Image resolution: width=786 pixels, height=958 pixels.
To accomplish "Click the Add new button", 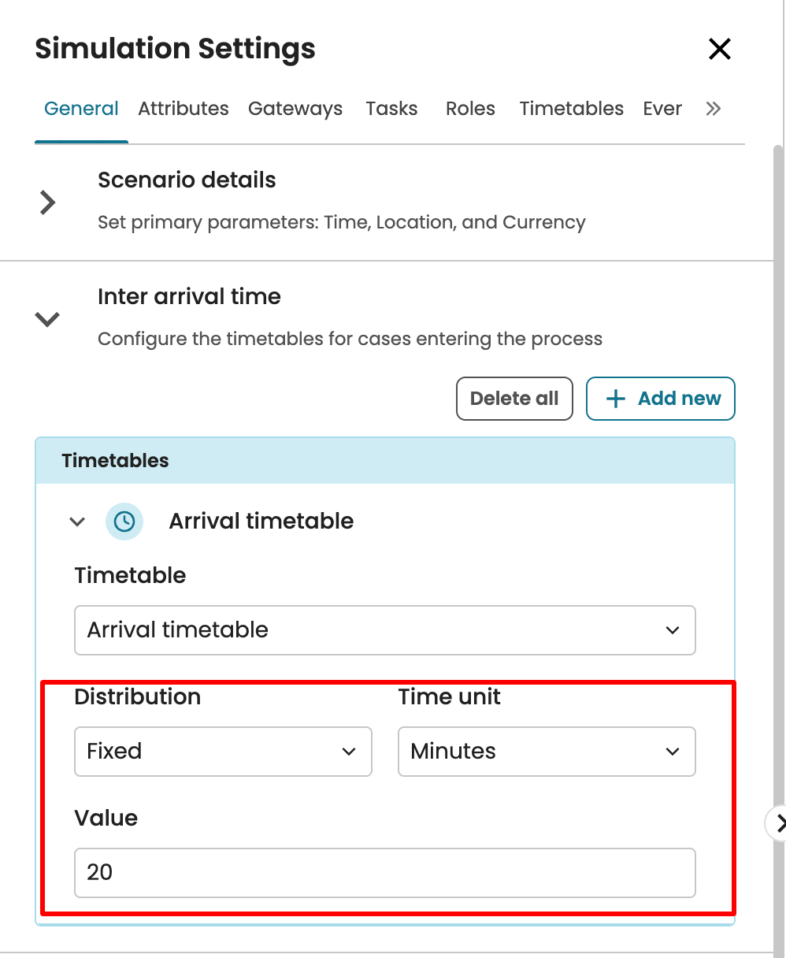I will click(660, 399).
